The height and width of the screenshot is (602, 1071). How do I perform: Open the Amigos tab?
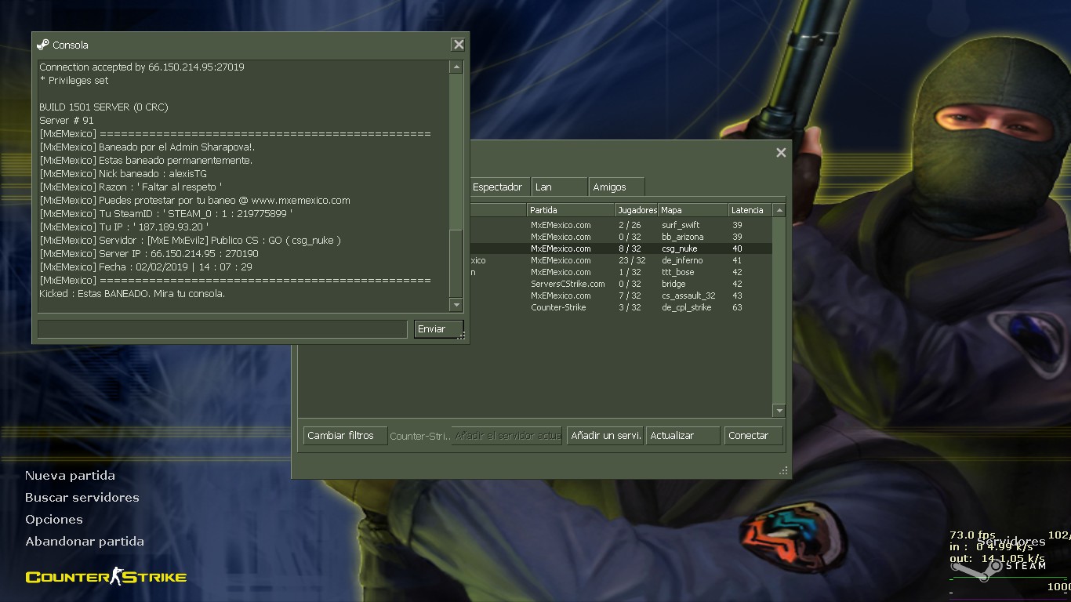tap(616, 187)
